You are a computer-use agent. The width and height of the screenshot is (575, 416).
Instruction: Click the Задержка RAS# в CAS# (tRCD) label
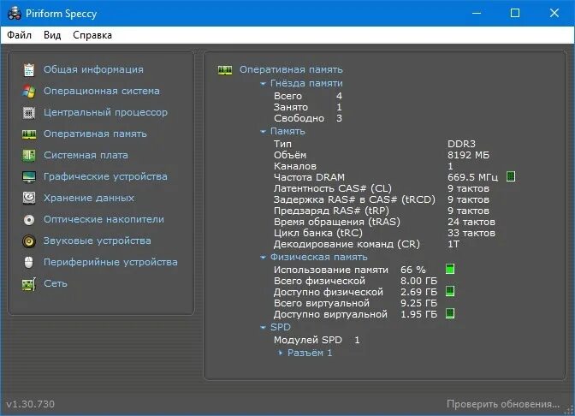pyautogui.click(x=354, y=199)
